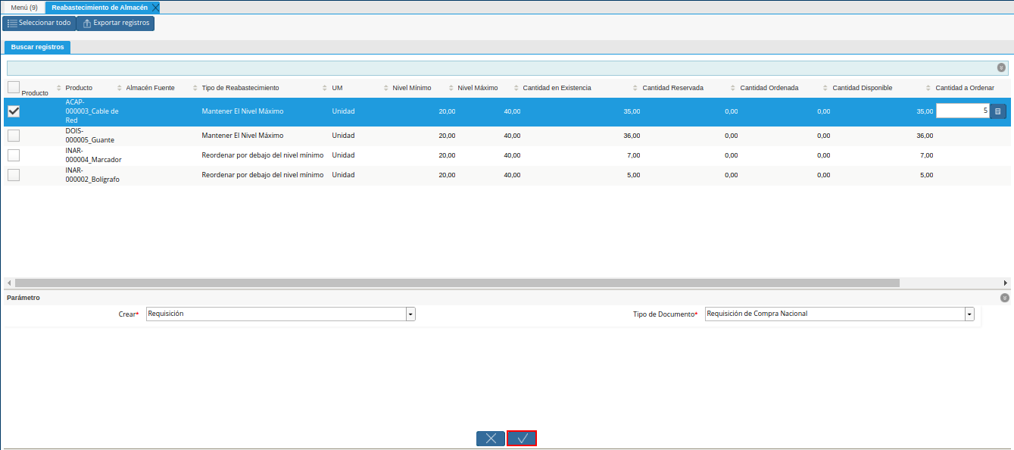Click the Exportar registros button
The image size is (1014, 450).
coord(115,23)
